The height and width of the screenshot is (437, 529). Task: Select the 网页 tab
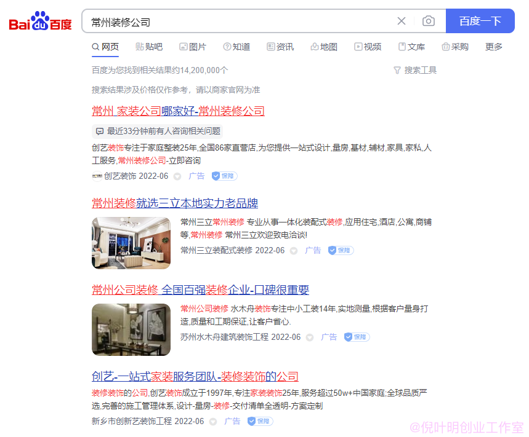[x=105, y=47]
